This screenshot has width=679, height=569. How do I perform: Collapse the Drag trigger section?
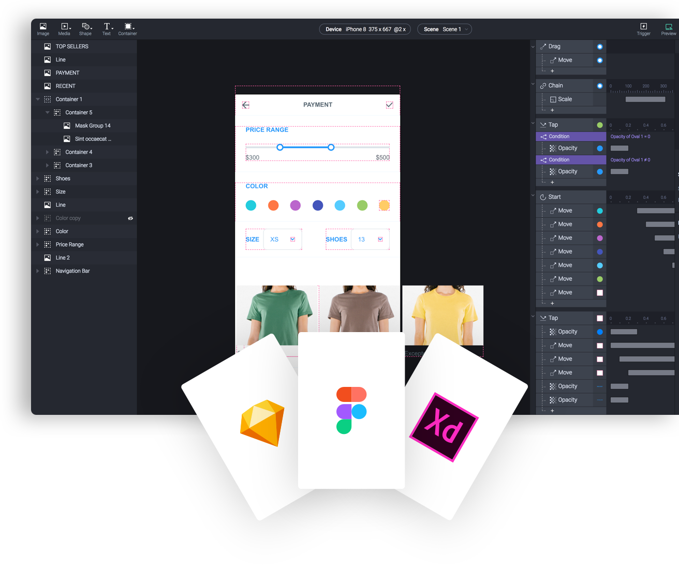click(533, 47)
